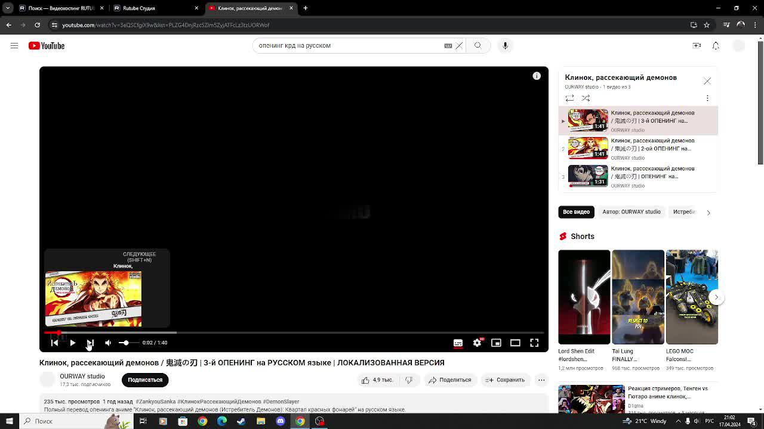Select the Автор: OURWAY studio chip
Screen dimensions: 764x429
[x=631, y=212]
